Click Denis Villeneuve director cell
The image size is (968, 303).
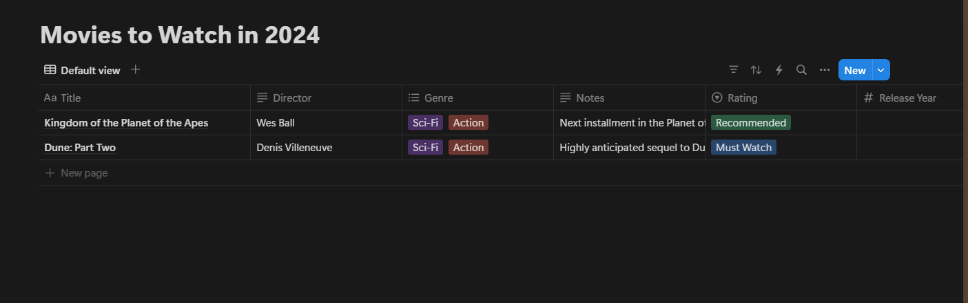(294, 148)
